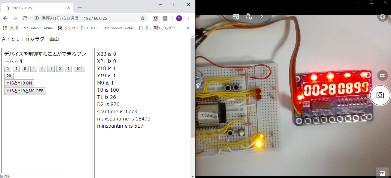Screen dimensions: 391x178
Task: Click the camera self-timer icon
Action: (x=249, y=16)
